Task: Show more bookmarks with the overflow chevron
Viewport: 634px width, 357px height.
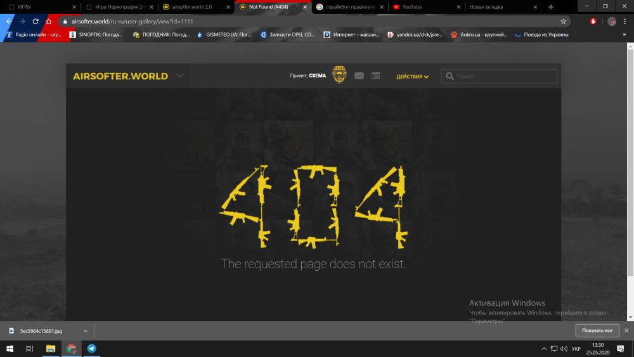Action: coord(624,34)
